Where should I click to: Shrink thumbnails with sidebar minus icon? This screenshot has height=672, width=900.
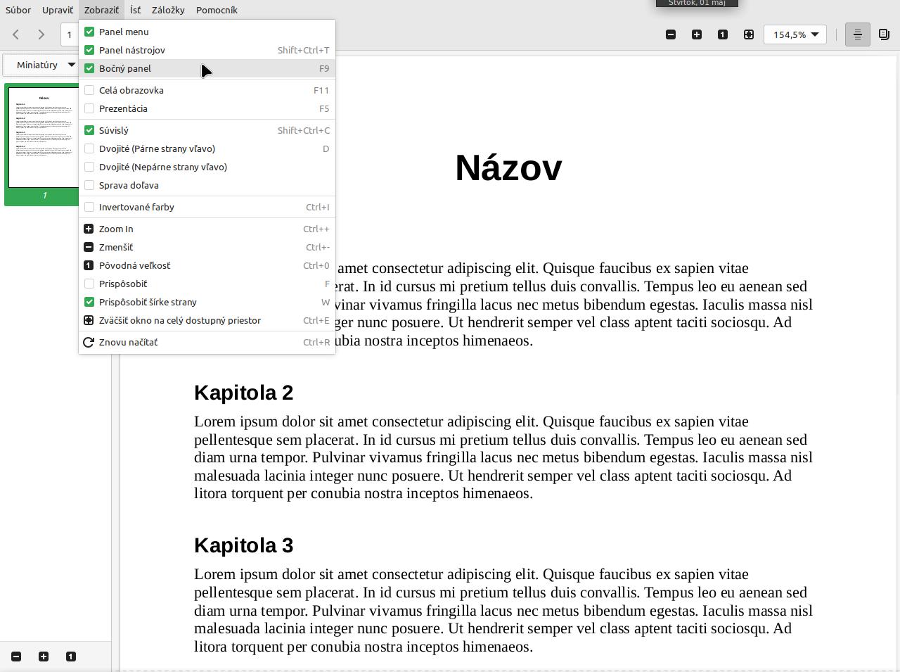click(16, 657)
